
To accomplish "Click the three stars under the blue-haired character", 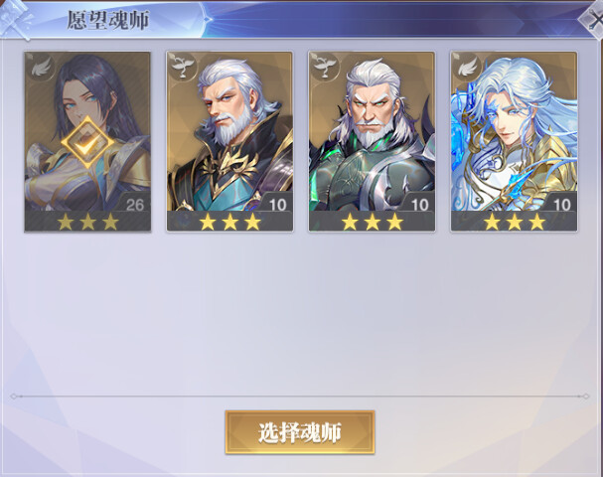I will pyautogui.click(x=515, y=222).
